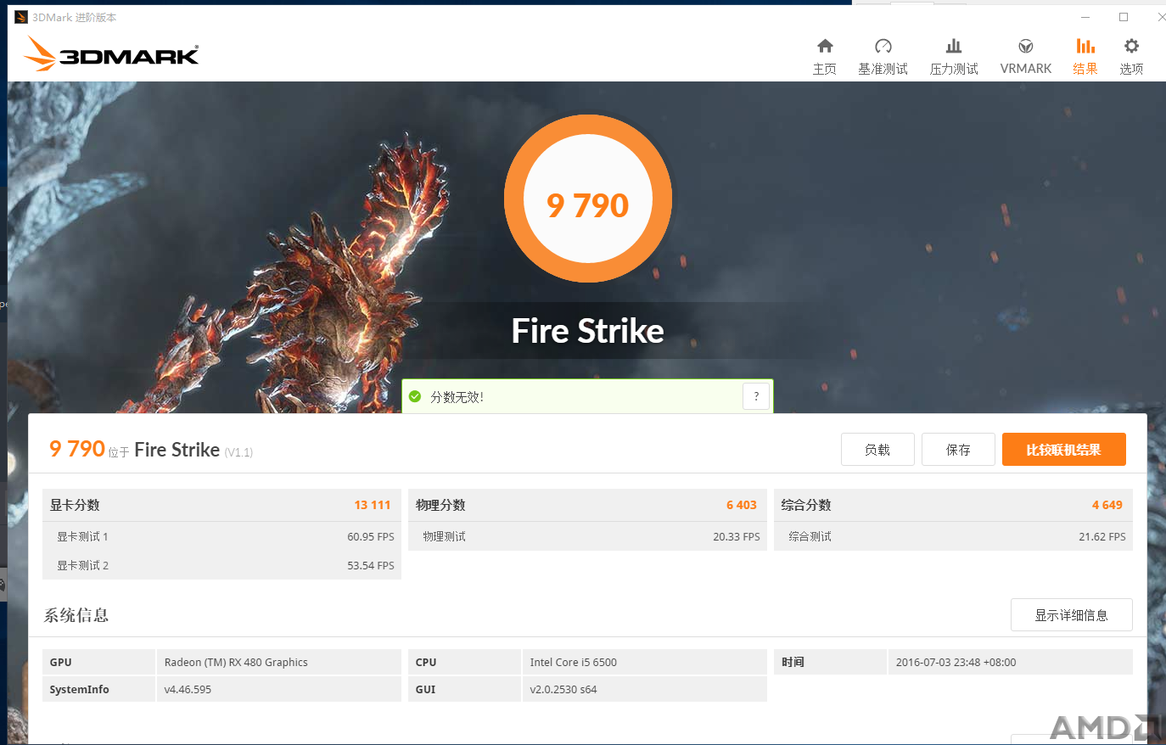Image resolution: width=1166 pixels, height=745 pixels.
Task: Click the 分数无效! status message
Action: click(457, 397)
